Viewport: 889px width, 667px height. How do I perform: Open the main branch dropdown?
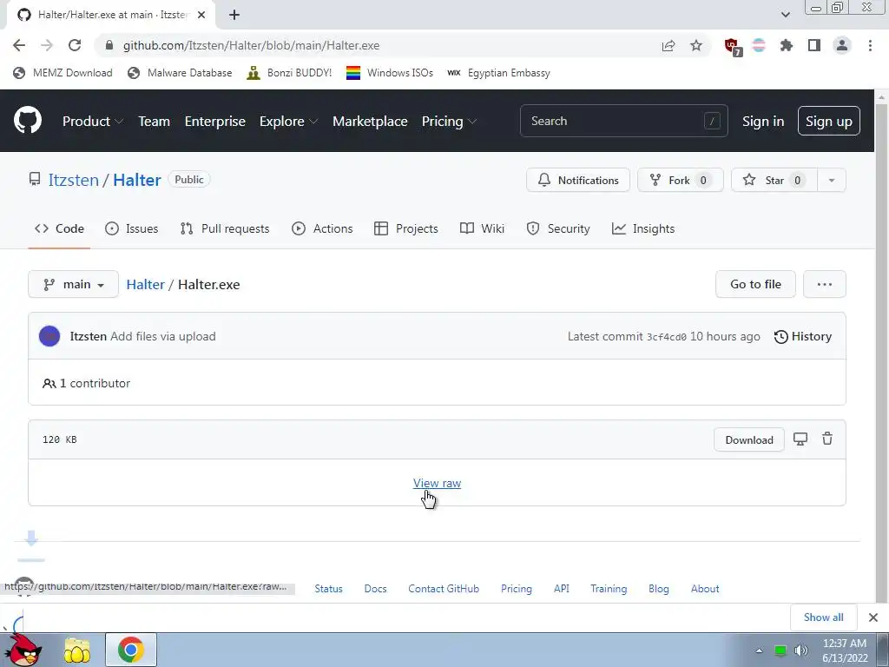tap(73, 284)
